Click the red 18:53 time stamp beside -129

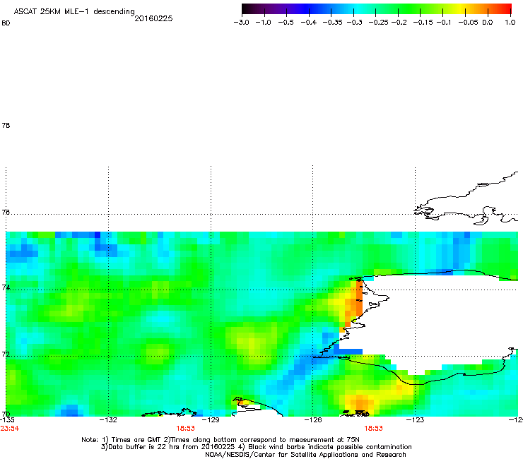[x=185, y=429]
